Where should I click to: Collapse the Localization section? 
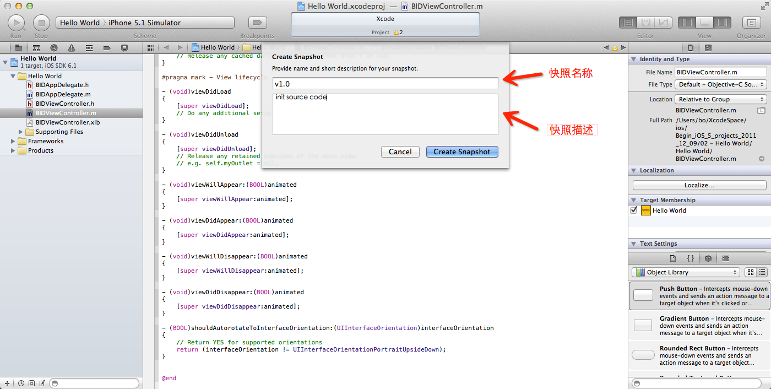[633, 170]
